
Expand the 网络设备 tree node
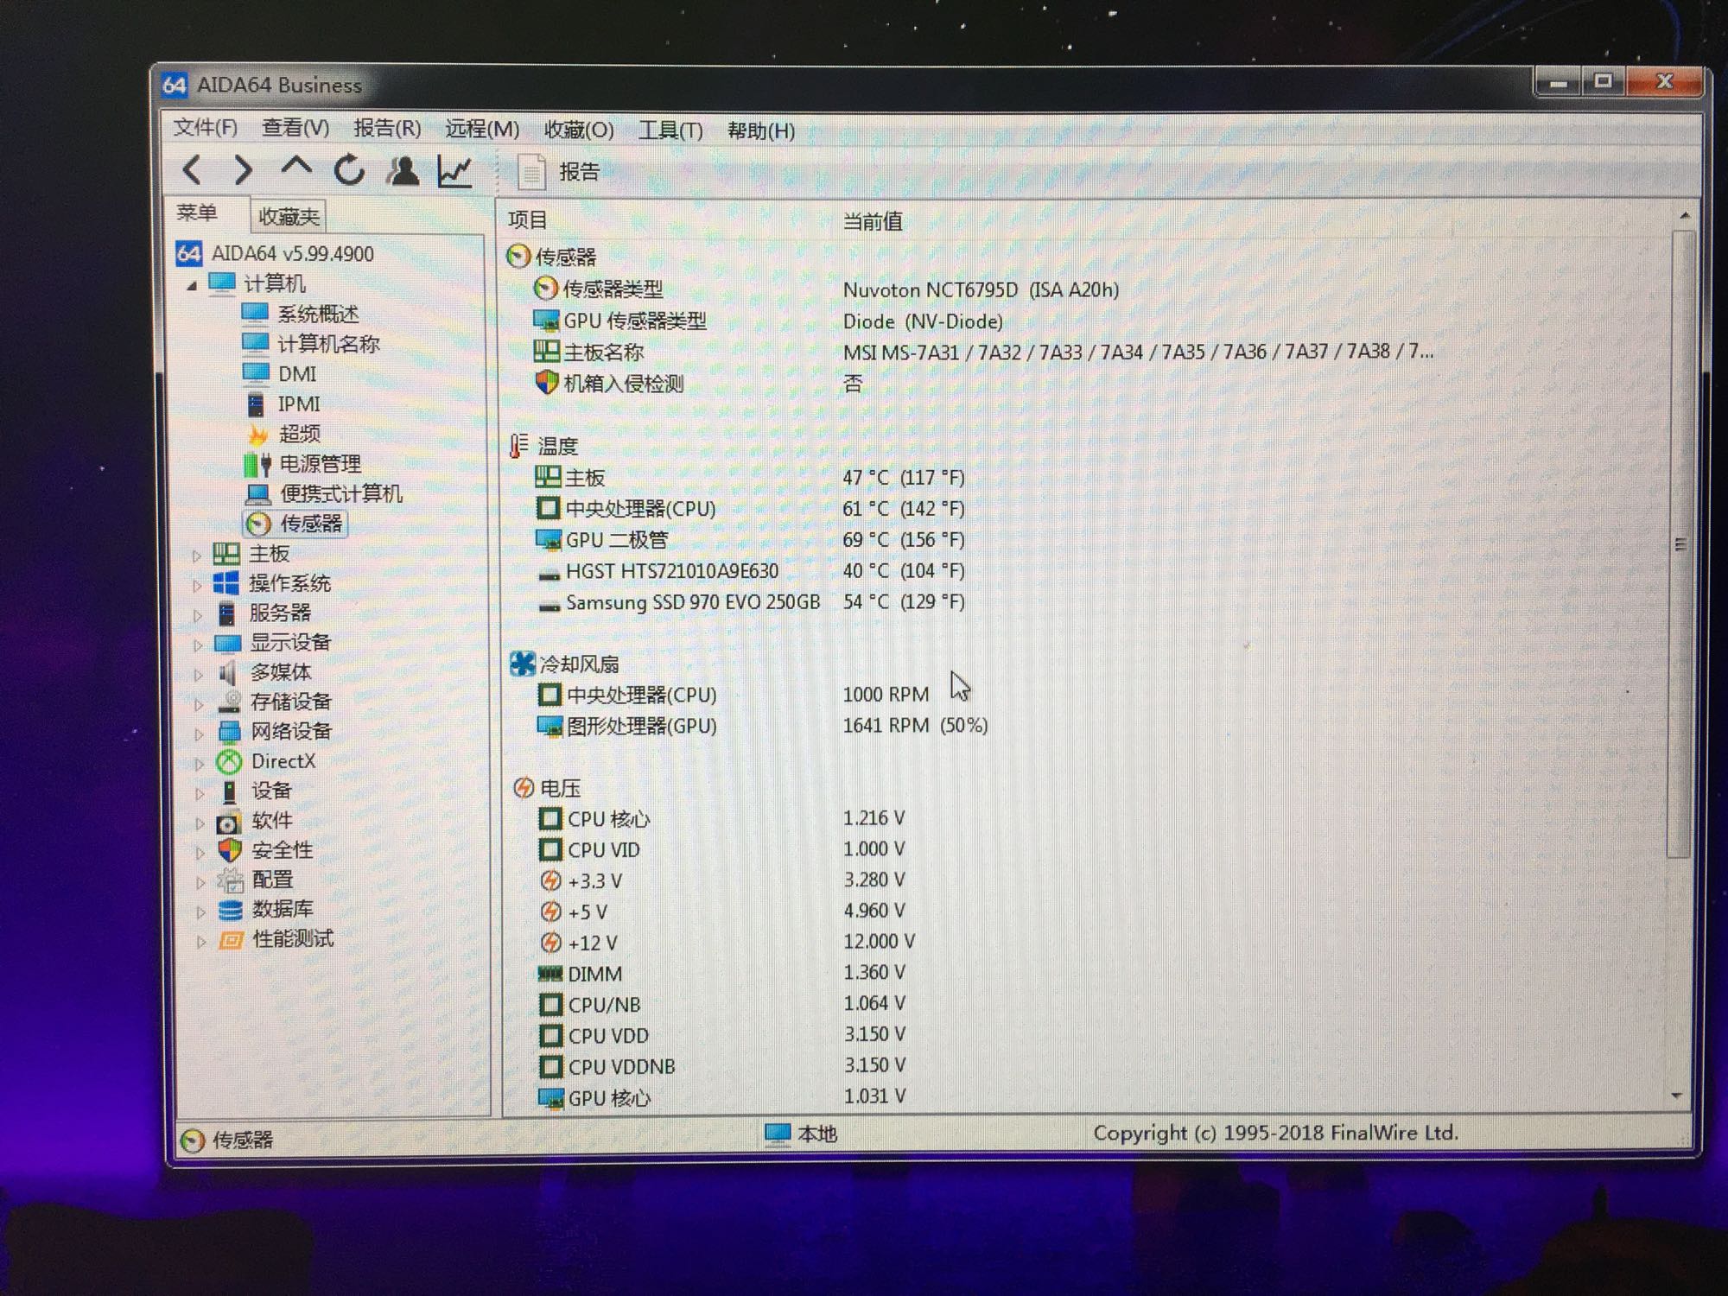199,734
